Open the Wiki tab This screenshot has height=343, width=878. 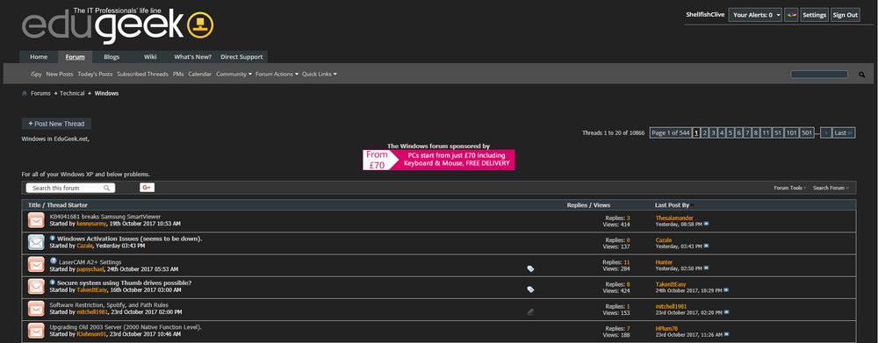tap(150, 57)
